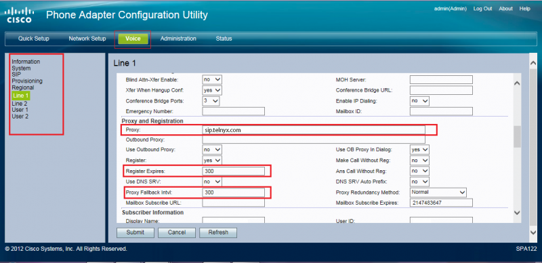Viewport: 542px width, 263px height.
Task: Open the About link
Action: pyautogui.click(x=505, y=9)
